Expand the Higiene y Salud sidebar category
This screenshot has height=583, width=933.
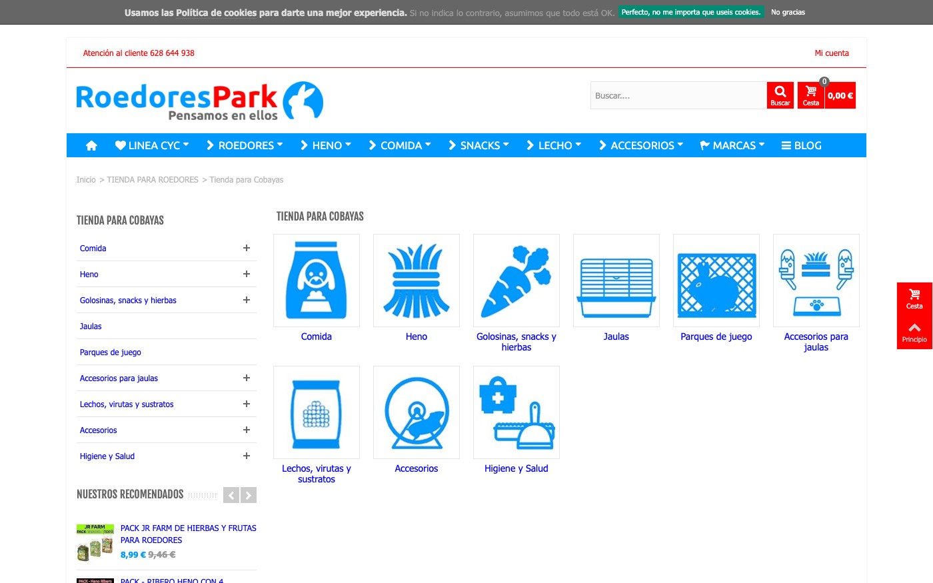(247, 456)
